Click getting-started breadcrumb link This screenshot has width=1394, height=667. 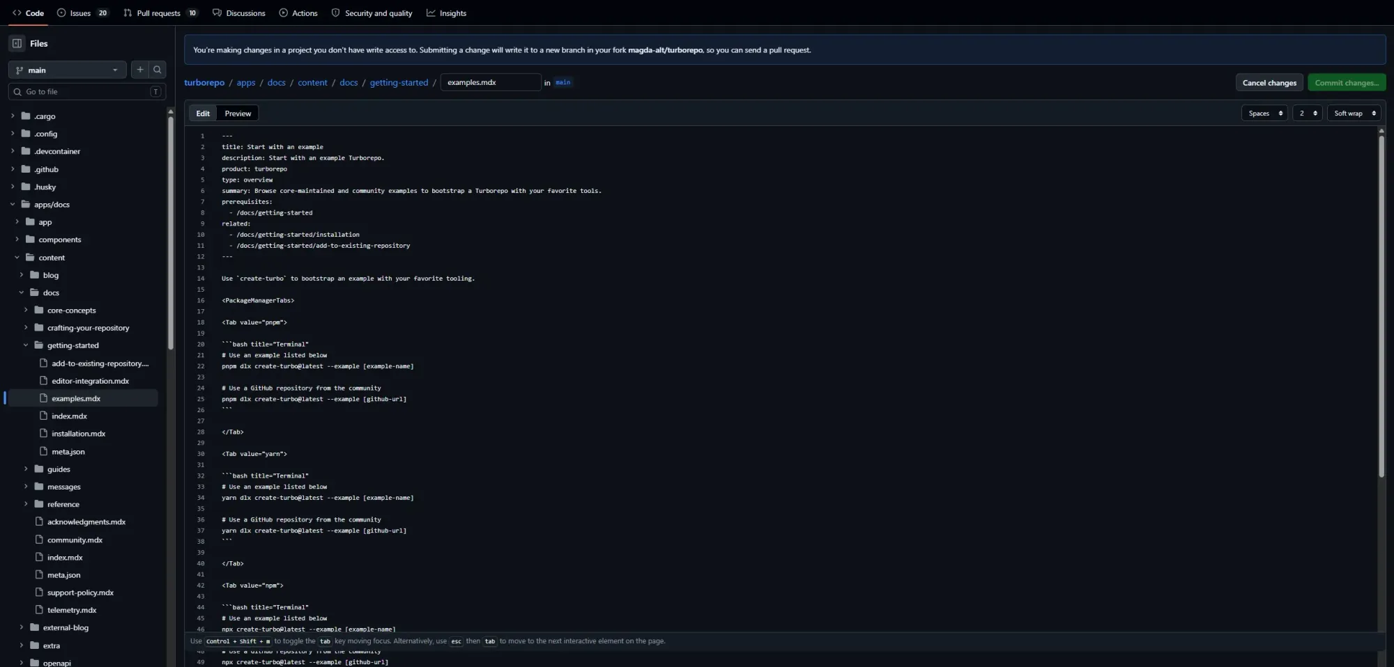(399, 82)
